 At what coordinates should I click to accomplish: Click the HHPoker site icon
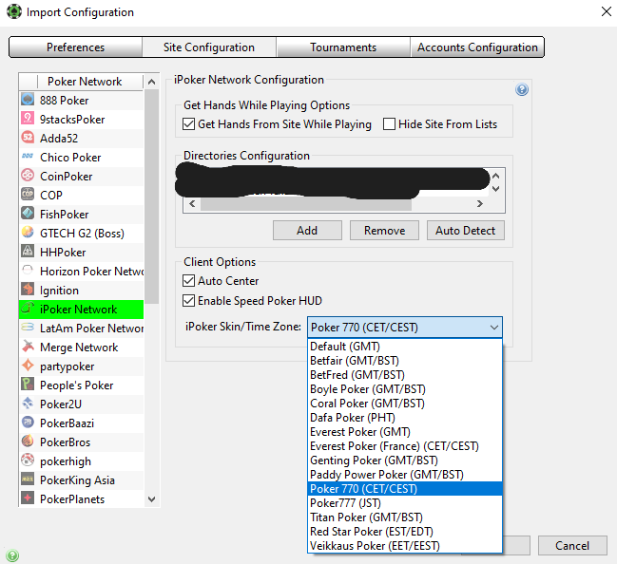(28, 252)
